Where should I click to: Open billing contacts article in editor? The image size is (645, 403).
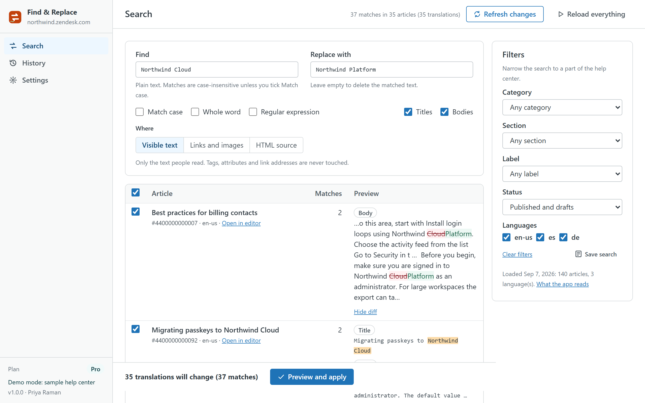click(x=241, y=223)
